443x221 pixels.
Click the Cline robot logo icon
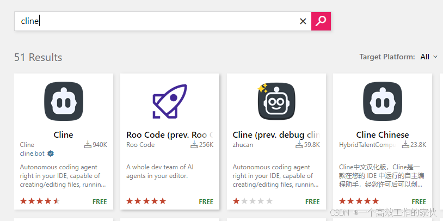pyautogui.click(x=64, y=101)
